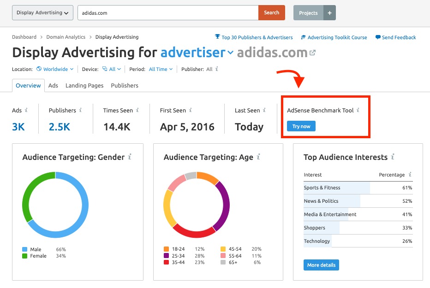The width and height of the screenshot is (430, 288).
Task: Expand the Display Advertising dropdown
Action: click(x=42, y=12)
